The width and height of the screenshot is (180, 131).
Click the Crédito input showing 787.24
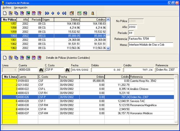(139, 70)
